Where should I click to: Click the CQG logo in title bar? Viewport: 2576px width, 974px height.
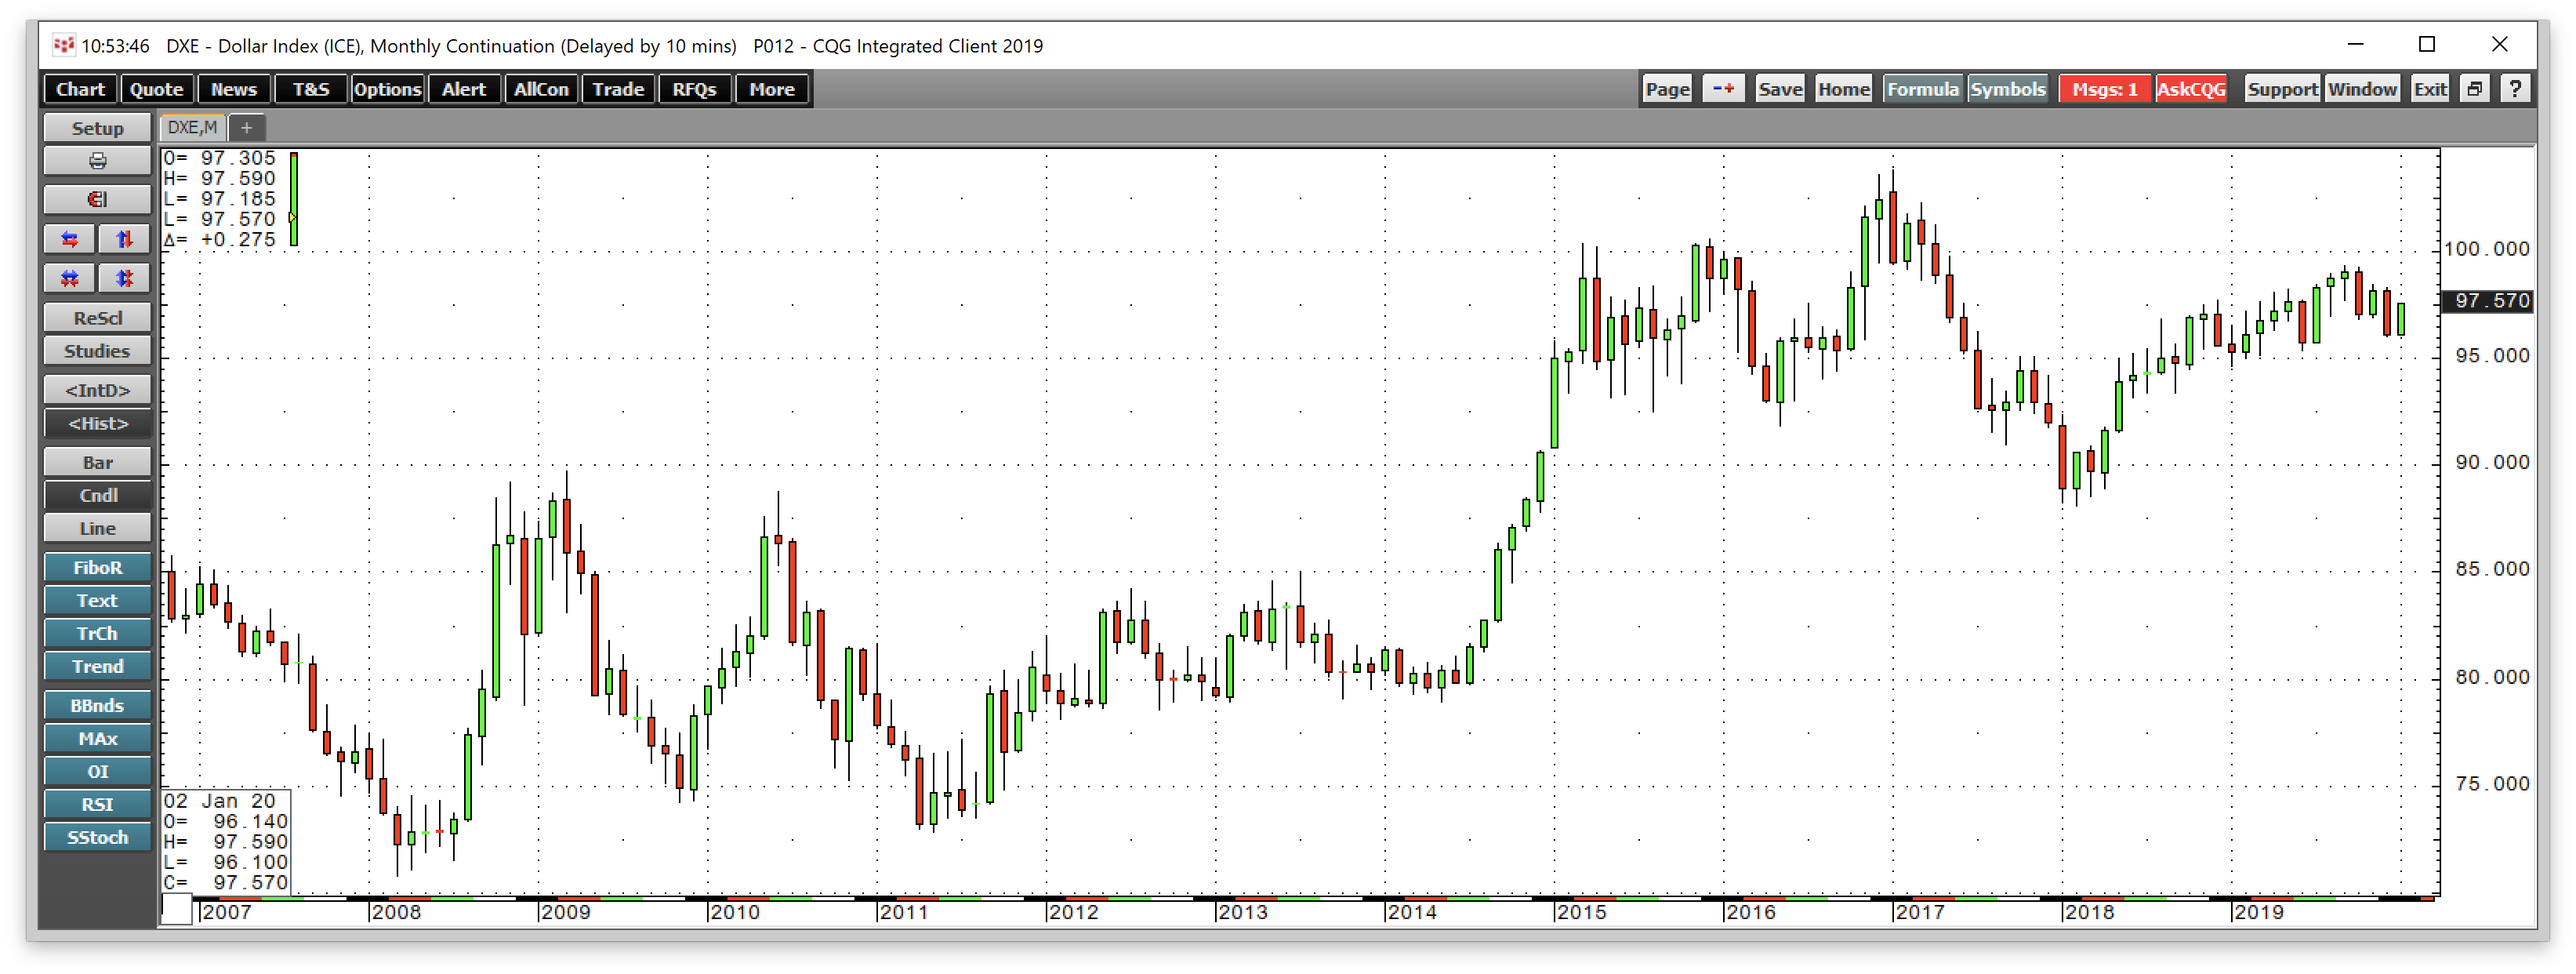click(x=64, y=45)
